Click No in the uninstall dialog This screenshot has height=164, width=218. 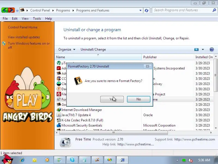point(139,99)
